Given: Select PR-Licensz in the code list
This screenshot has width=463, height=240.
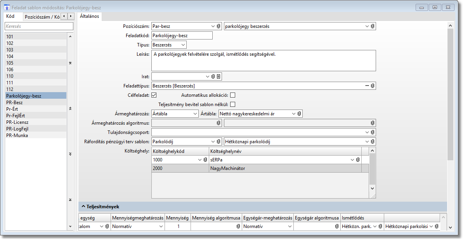Looking at the screenshot, I should pos(17,122).
